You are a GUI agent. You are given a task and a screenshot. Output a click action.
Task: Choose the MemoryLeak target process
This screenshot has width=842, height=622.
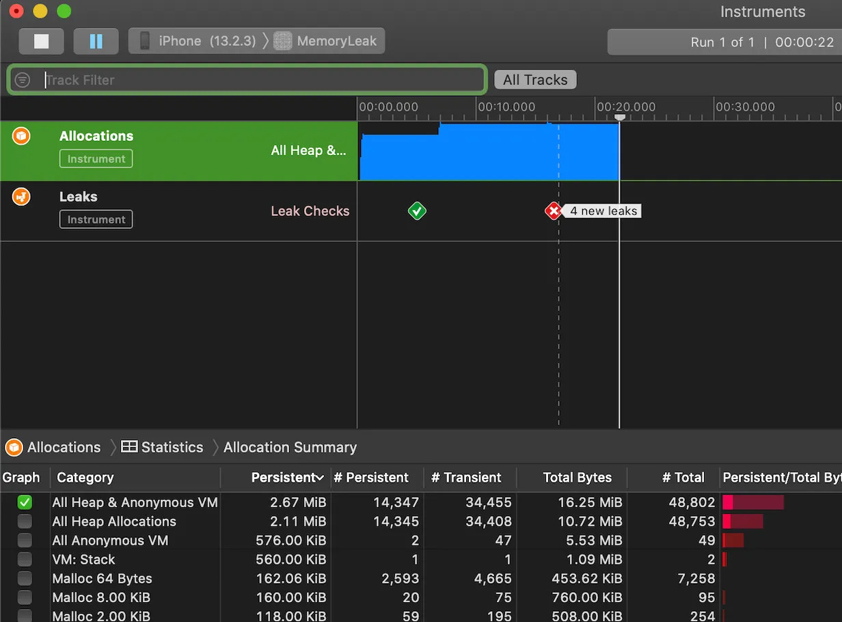(326, 41)
